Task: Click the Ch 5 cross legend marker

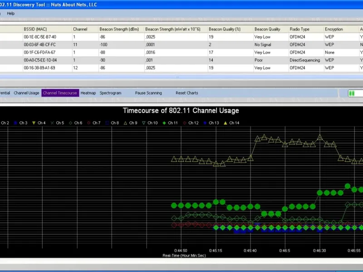Action: pyautogui.click(x=52, y=123)
